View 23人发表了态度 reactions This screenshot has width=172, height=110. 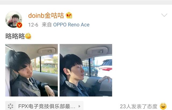point(139,107)
